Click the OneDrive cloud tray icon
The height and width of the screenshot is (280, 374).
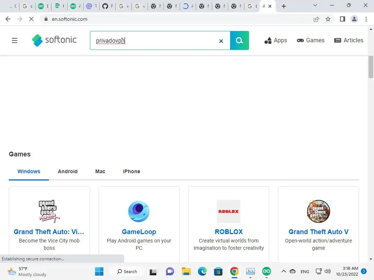293,271
